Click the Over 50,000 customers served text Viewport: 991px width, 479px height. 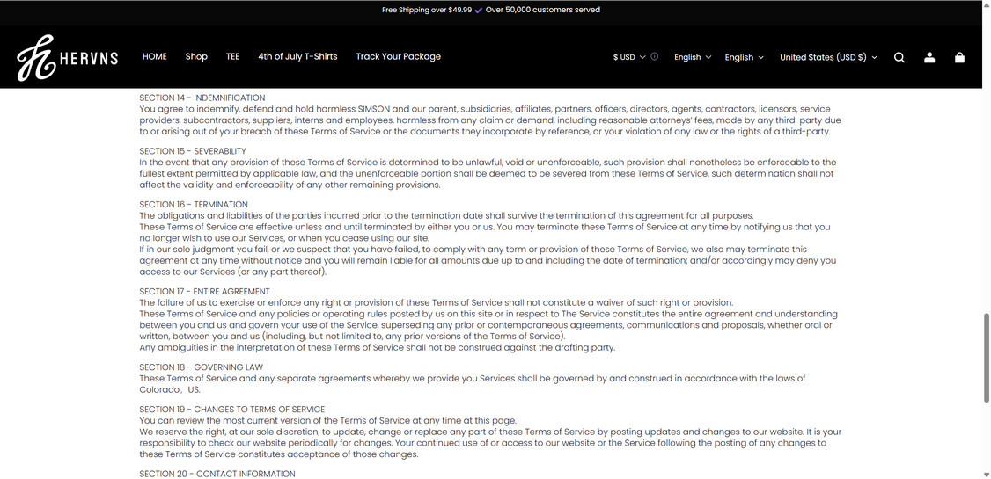(x=543, y=10)
